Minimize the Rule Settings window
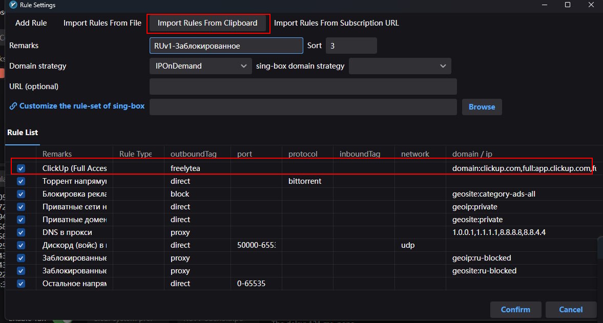The height and width of the screenshot is (323, 603). 544,5
